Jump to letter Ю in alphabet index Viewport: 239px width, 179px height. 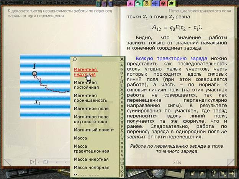point(122,171)
